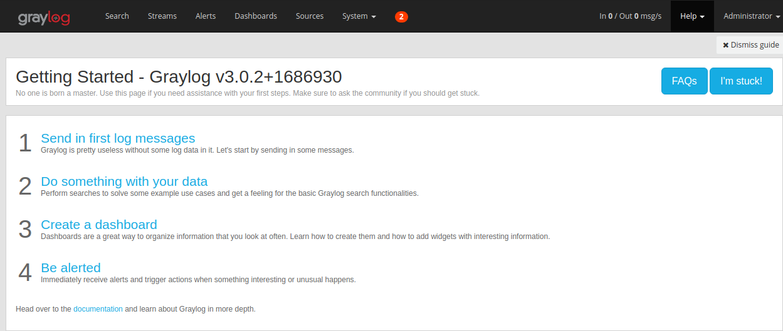Screen dimensions: 783x331
Task: Click the In/Out msg/s throughput indicator
Action: pyautogui.click(x=630, y=16)
